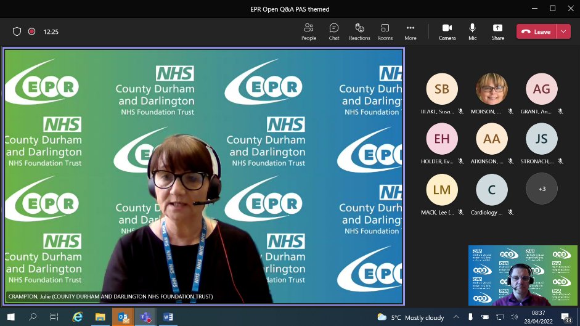Click the muted mic icon beside MORSON
The height and width of the screenshot is (326, 580).
(510, 111)
